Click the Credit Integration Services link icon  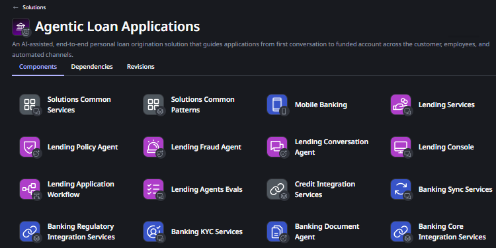(277, 189)
